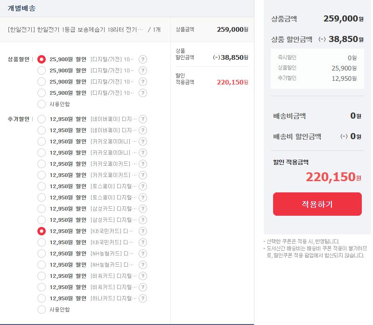Viewport: 373px width, 325px height.
Task: Show info icon for first NH농협카드 coupon
Action: point(143,254)
